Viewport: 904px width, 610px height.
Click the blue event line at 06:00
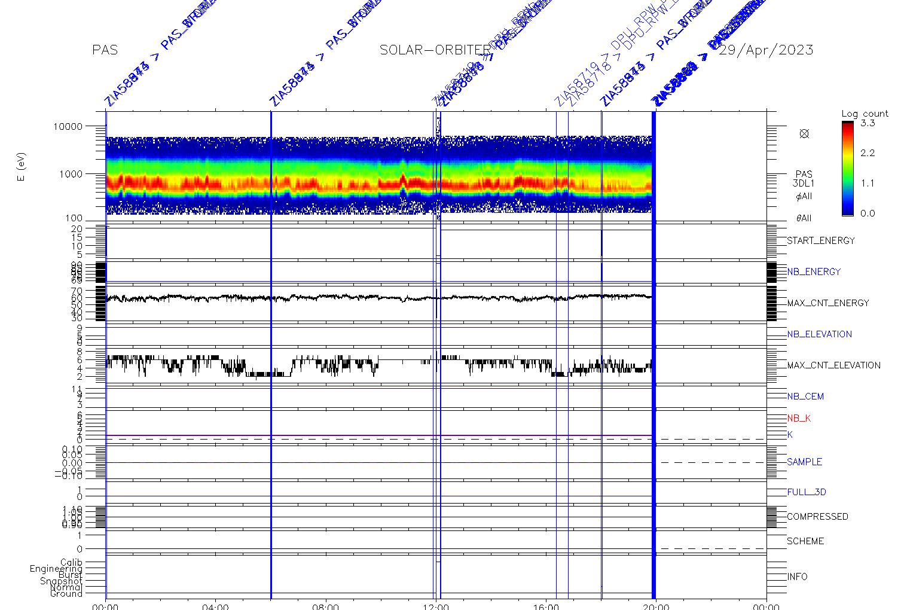[271, 355]
